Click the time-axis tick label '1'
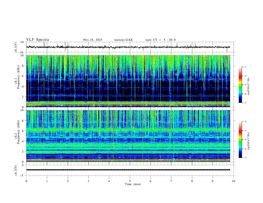263x203 pixels. pyautogui.click(x=47, y=181)
